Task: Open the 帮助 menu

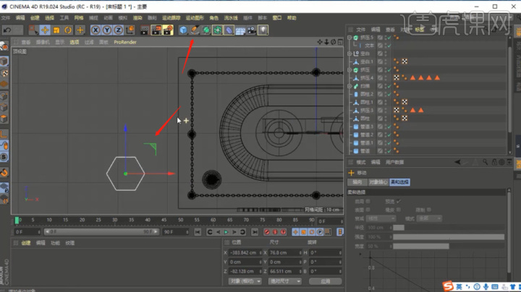Action: (292, 18)
